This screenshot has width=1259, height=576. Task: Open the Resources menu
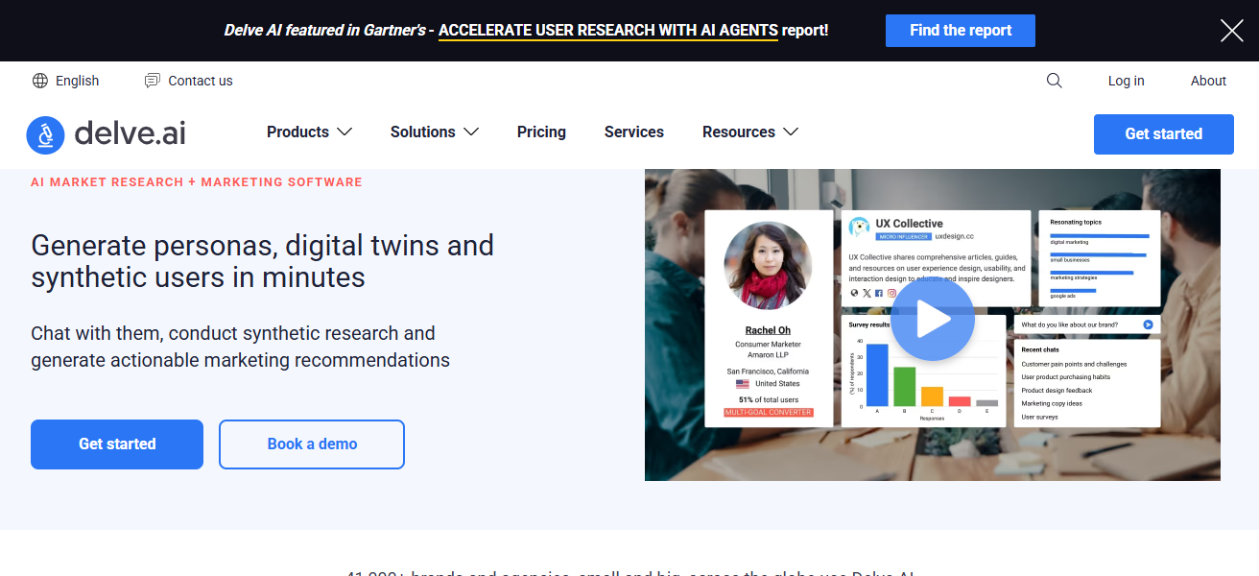[738, 132]
